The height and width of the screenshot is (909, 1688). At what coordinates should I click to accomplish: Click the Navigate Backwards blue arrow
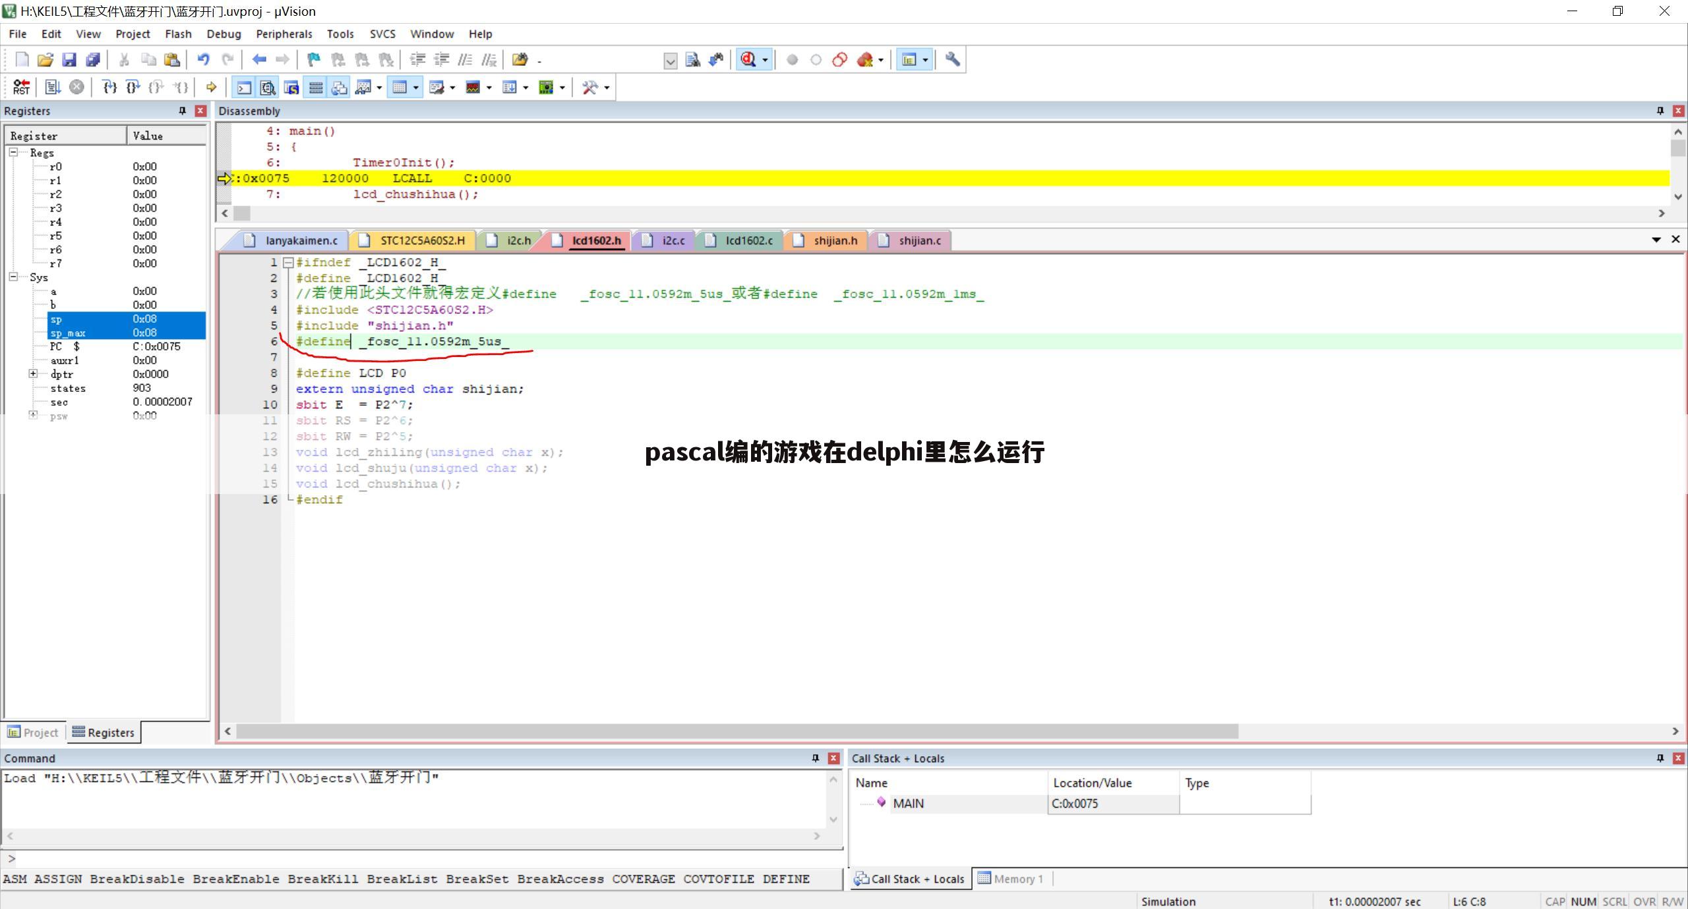(259, 60)
